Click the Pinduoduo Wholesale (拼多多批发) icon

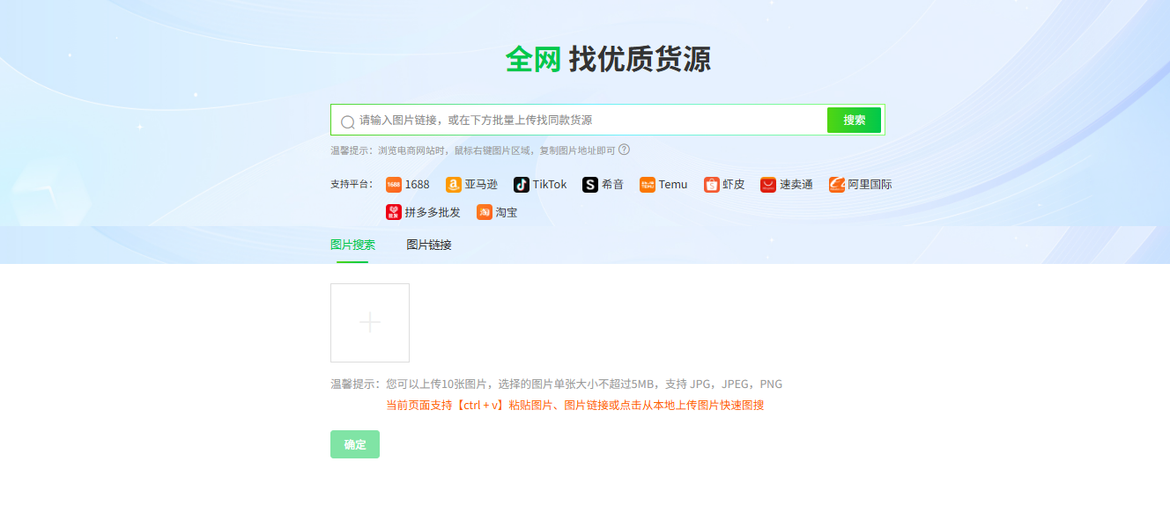[x=395, y=211]
